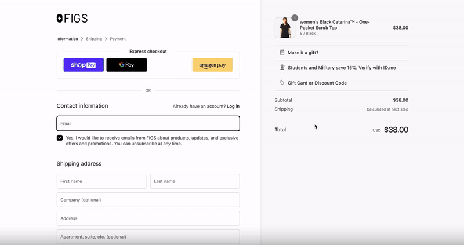464x245 pixels.
Task: Expand Students and Military ID.me discount
Action: pos(342,67)
